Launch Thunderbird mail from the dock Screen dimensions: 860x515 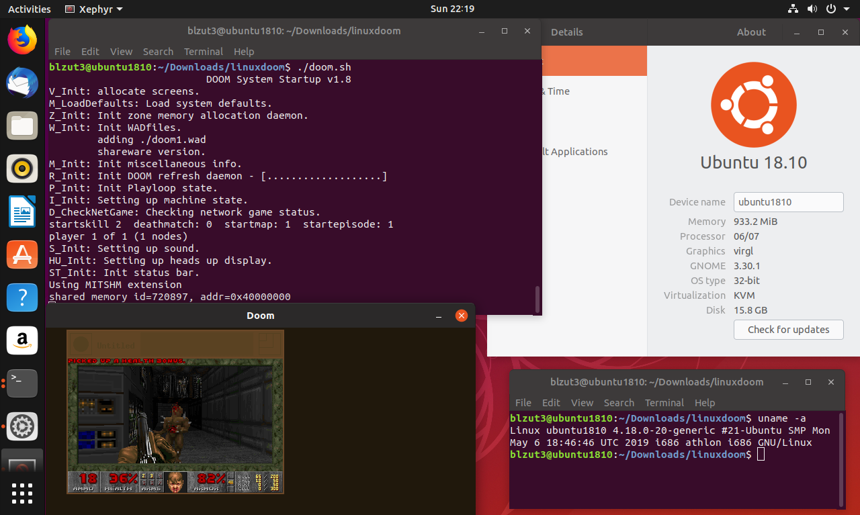(22, 83)
